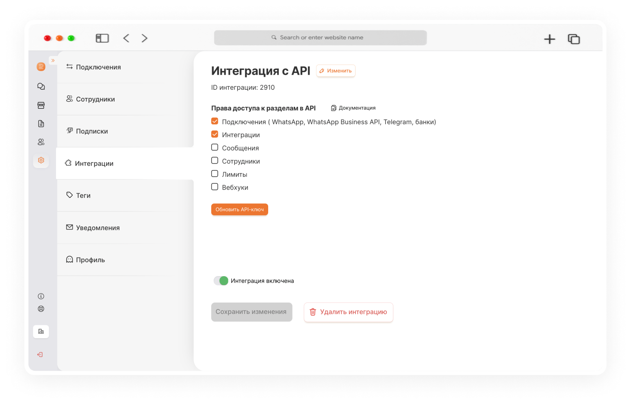Click the red logout icon
Viewport: 631px width, 404px height.
[x=40, y=355]
